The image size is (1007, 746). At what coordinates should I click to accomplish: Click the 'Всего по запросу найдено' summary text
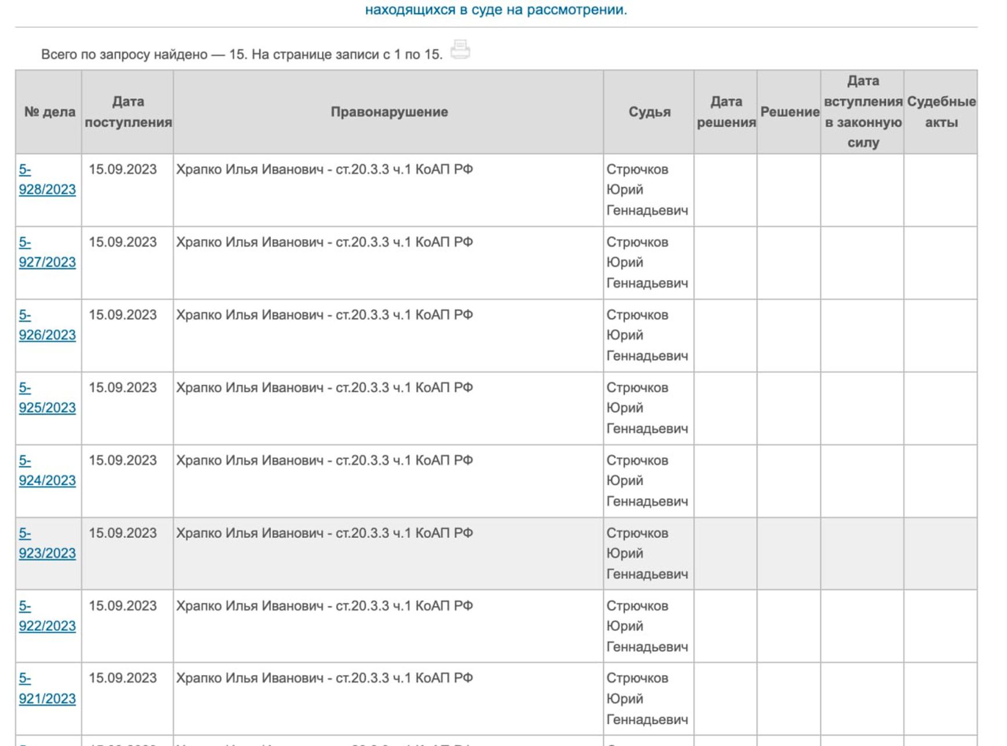[241, 55]
